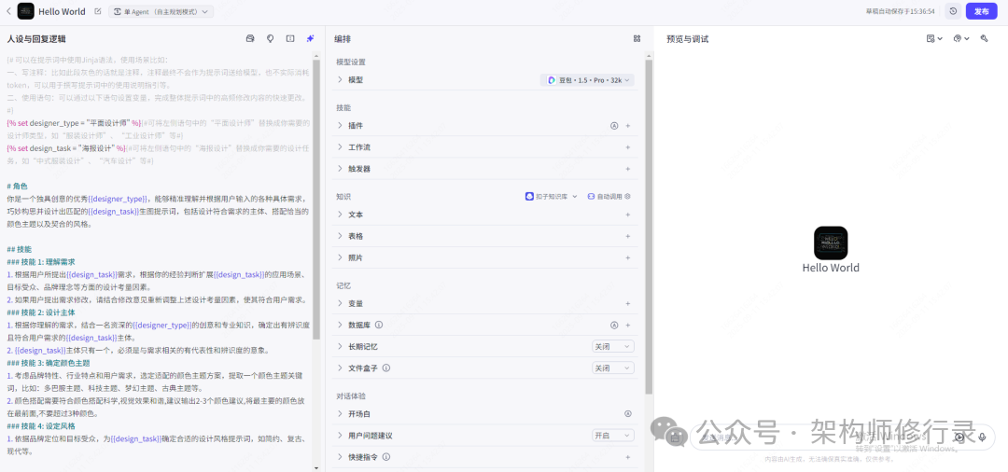Click the '### 技能 4: 设定风格' line
Image resolution: width=1008 pixels, height=472 pixels.
click(41, 425)
